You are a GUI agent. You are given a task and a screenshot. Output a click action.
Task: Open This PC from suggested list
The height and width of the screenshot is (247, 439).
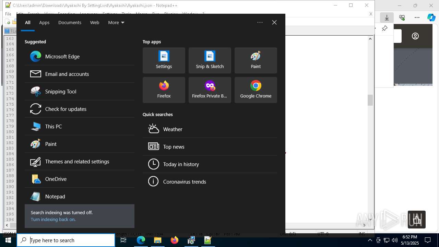point(80,126)
